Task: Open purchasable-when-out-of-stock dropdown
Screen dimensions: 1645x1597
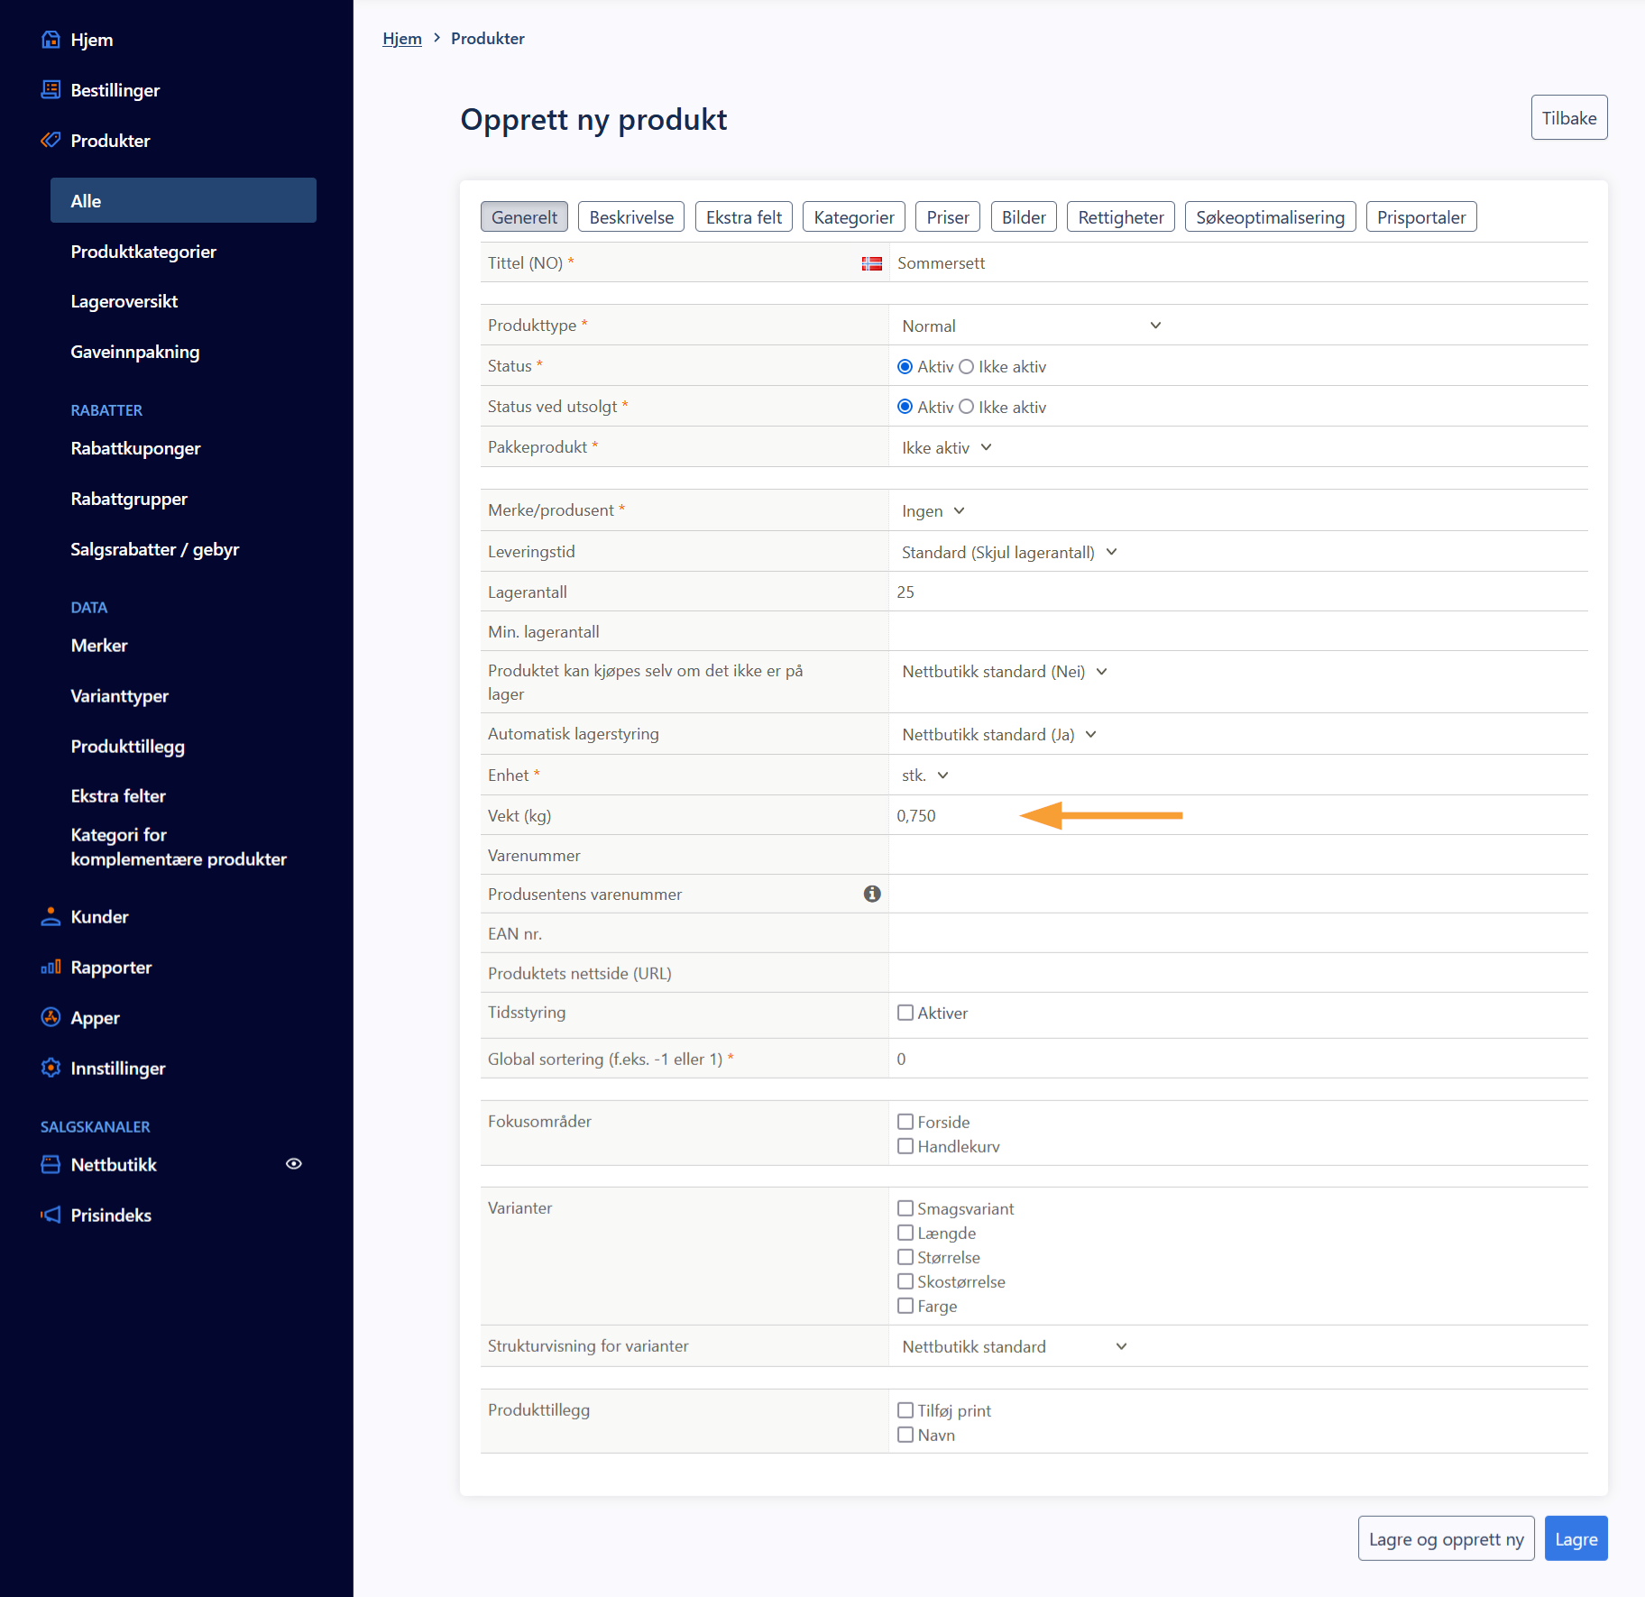Action: 1004,672
